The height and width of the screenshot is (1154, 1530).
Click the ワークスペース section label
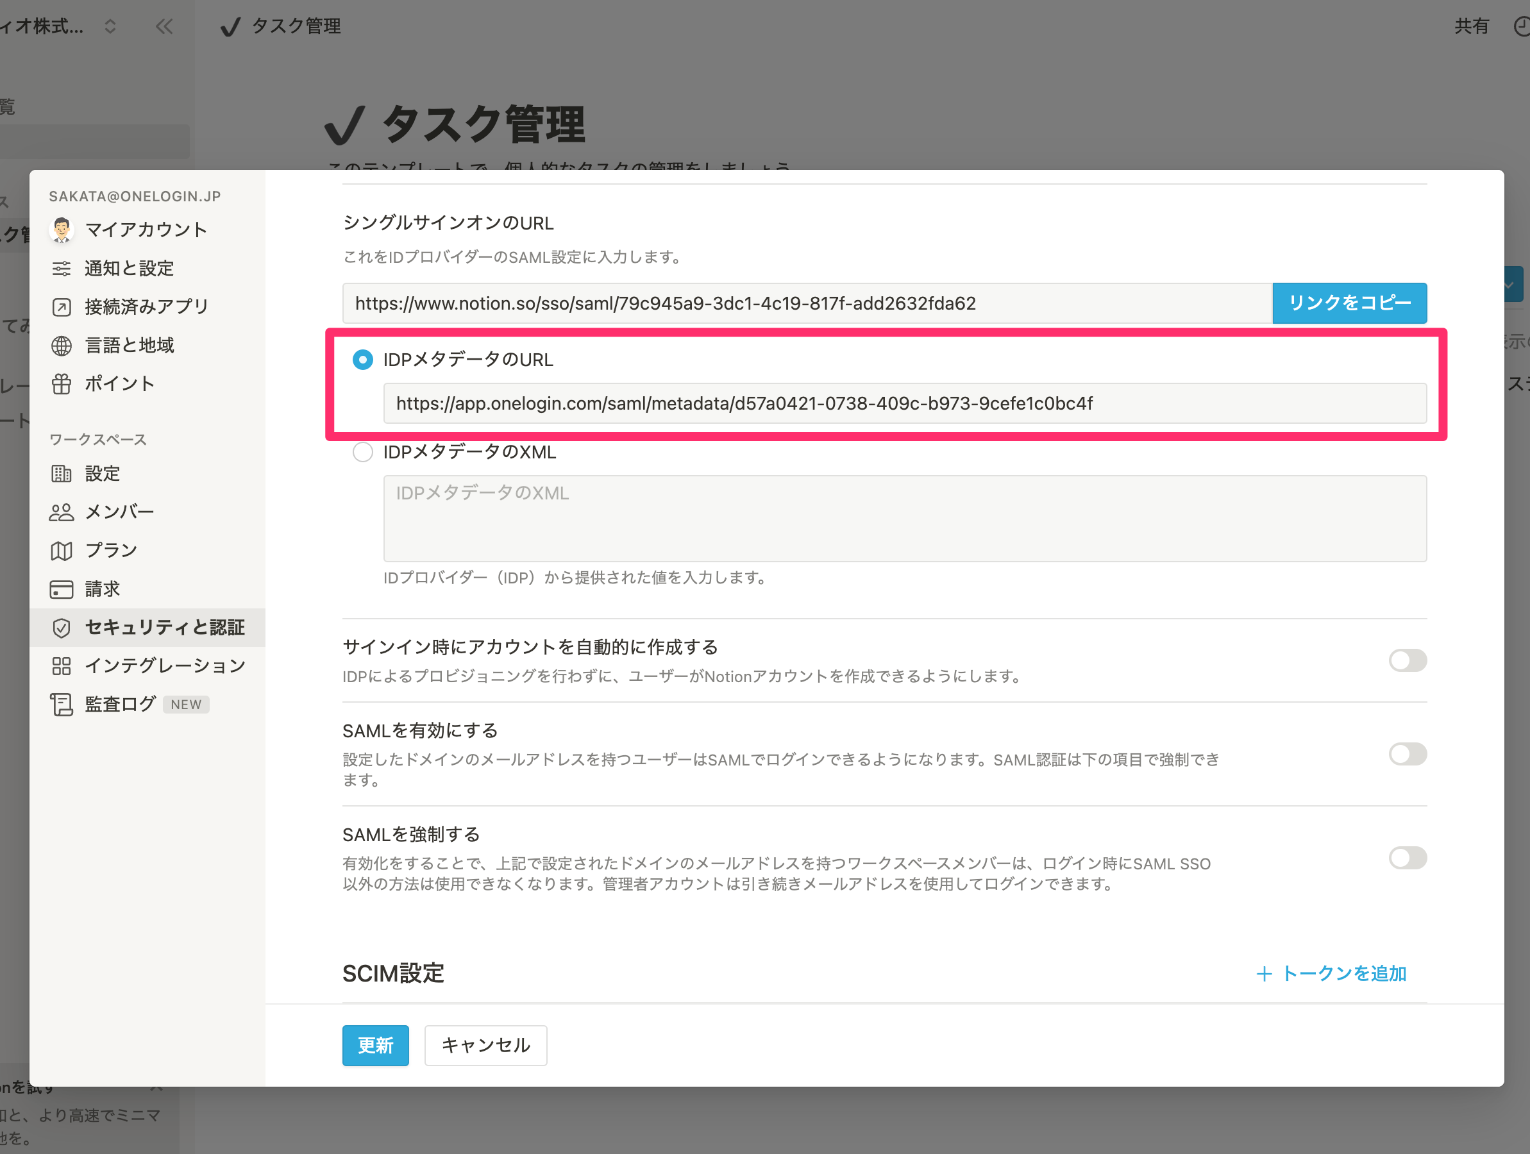(98, 440)
